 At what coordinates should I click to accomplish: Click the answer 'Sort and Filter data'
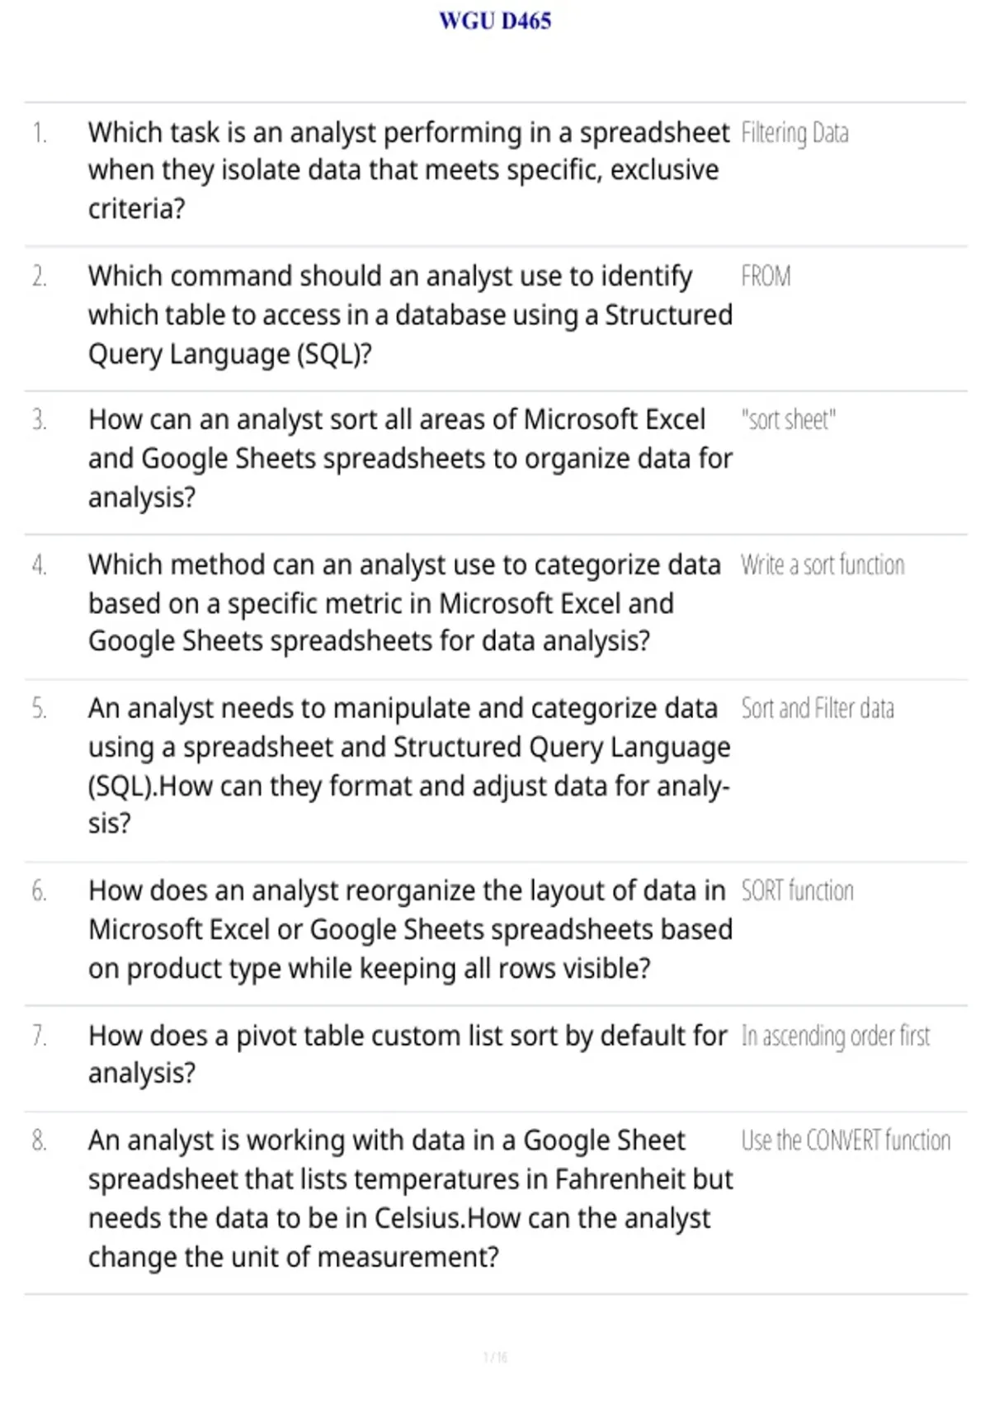coord(818,709)
